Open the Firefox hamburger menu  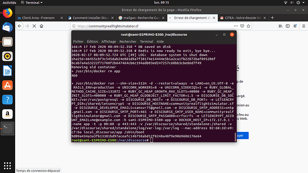click(x=304, y=26)
